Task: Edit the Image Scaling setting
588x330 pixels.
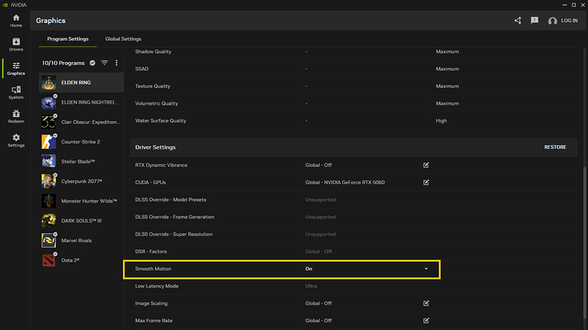Action: click(x=426, y=303)
